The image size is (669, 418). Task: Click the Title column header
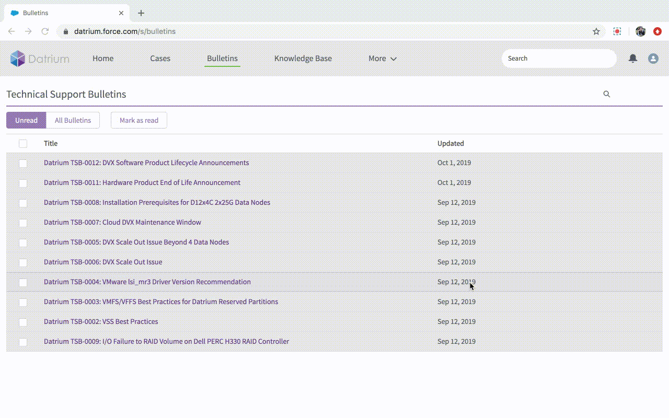(51, 143)
